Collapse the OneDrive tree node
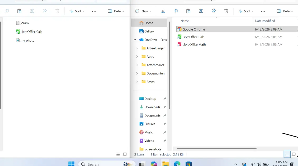 click(x=135, y=40)
